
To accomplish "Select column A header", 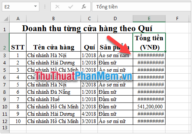I will pos(18,19).
